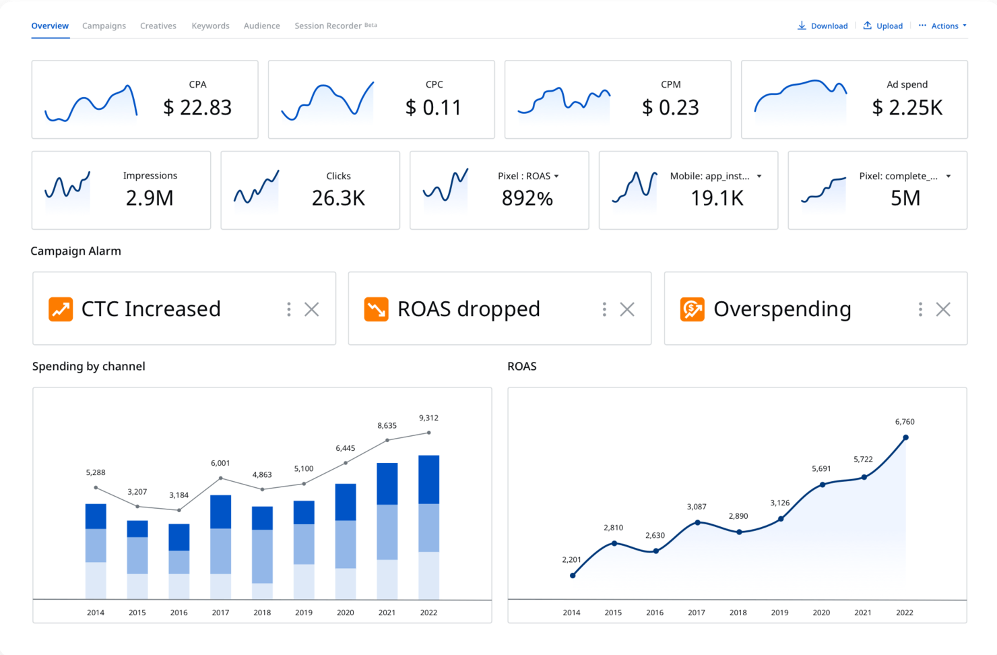The image size is (997, 655).
Task: Open the Pixel: complete metric dropdown
Action: coord(948,176)
